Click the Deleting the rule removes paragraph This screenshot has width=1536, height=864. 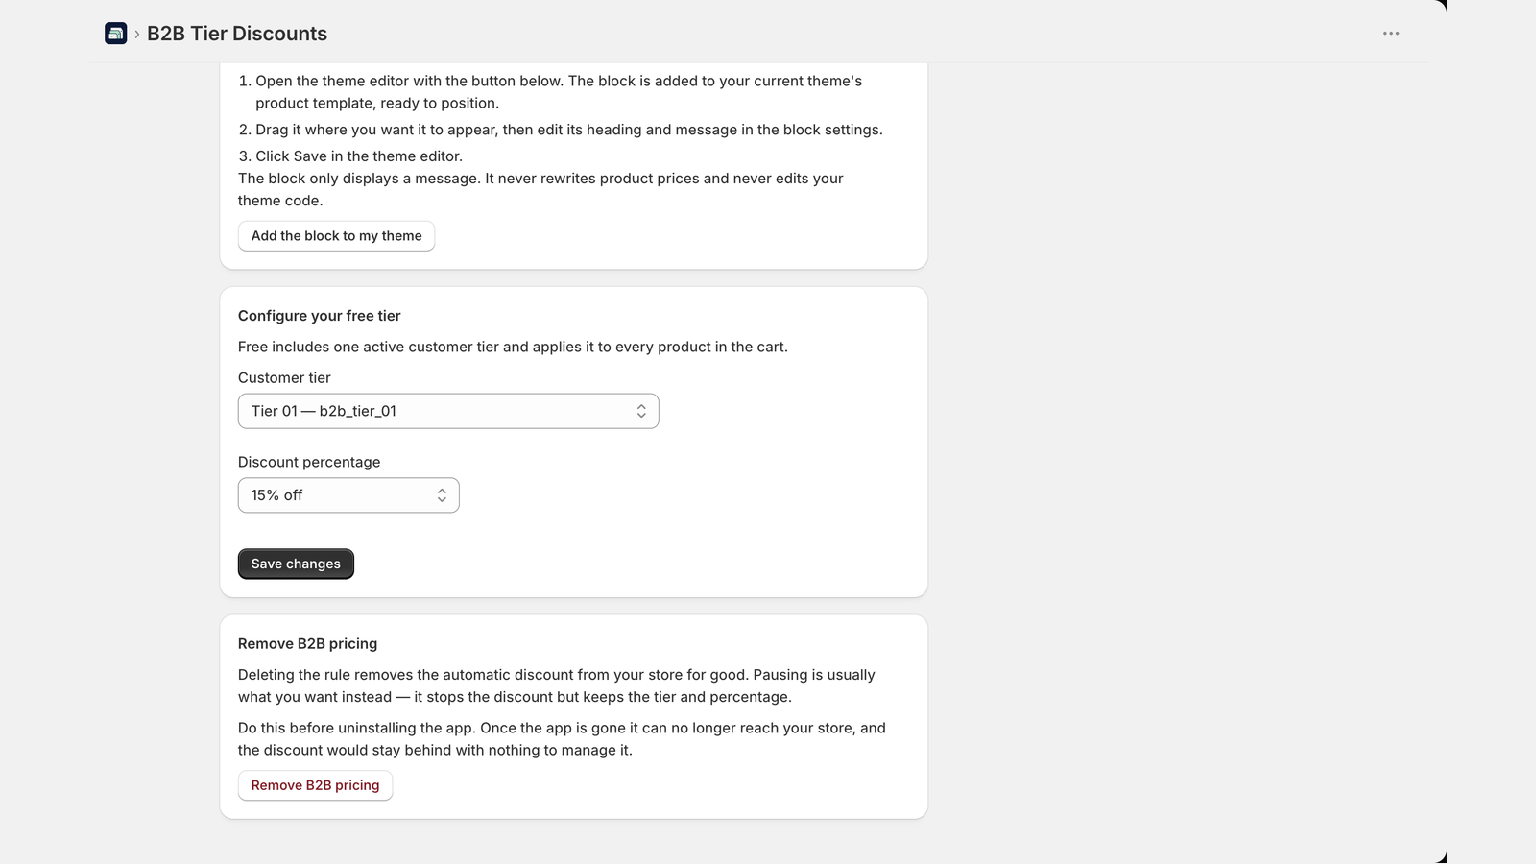pos(557,686)
